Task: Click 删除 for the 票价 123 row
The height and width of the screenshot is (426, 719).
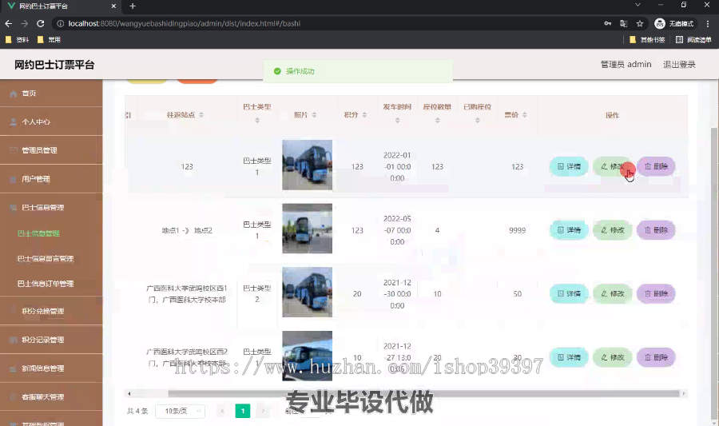Action: (656, 166)
